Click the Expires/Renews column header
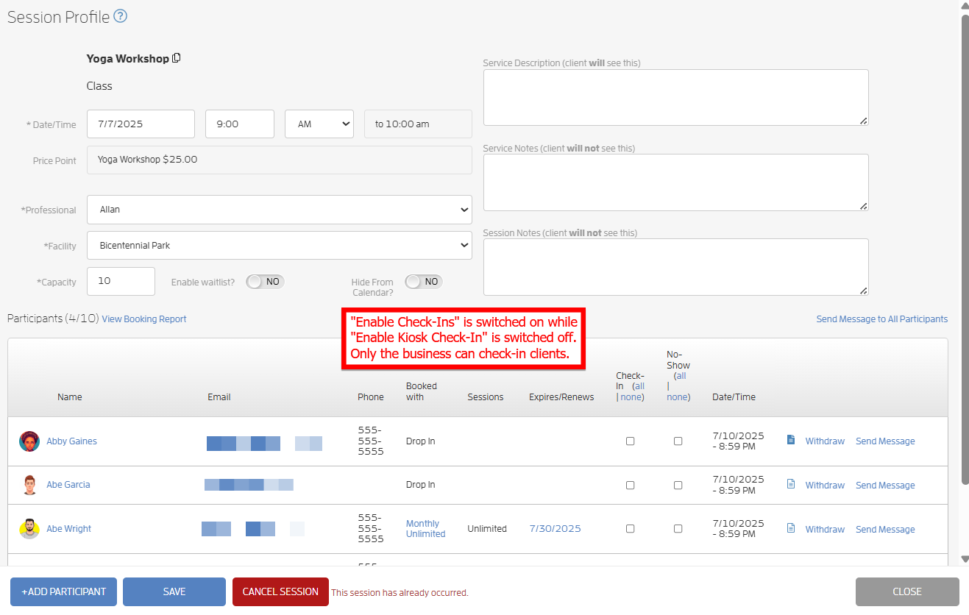Image resolution: width=969 pixels, height=615 pixels. tap(561, 397)
